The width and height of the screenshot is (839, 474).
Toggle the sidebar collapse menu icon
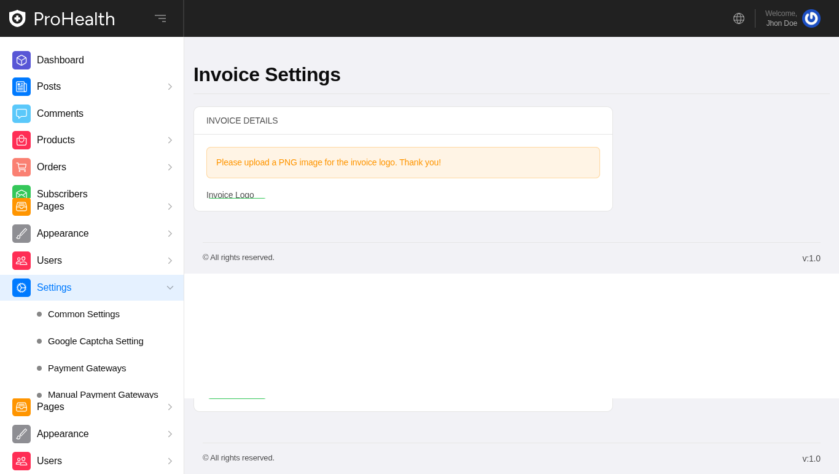(160, 18)
